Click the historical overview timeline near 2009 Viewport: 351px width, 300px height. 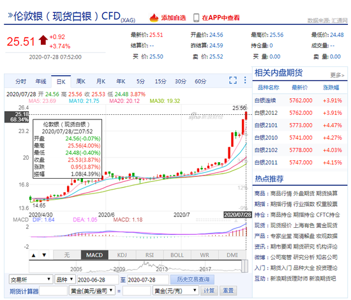coord(119,269)
